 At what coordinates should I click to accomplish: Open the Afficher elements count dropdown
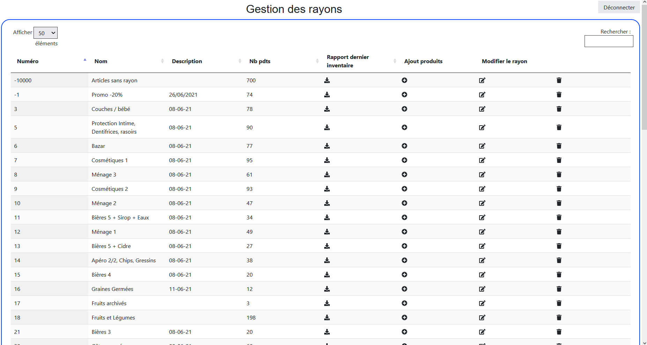(x=45, y=33)
